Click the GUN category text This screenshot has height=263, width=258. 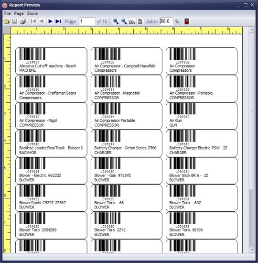pyautogui.click(x=173, y=125)
